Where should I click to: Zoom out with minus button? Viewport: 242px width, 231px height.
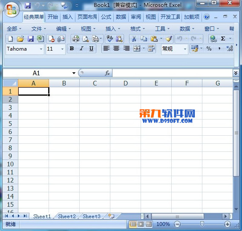point(177,224)
